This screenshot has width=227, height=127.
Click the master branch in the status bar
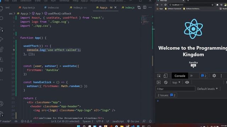(6, 121)
